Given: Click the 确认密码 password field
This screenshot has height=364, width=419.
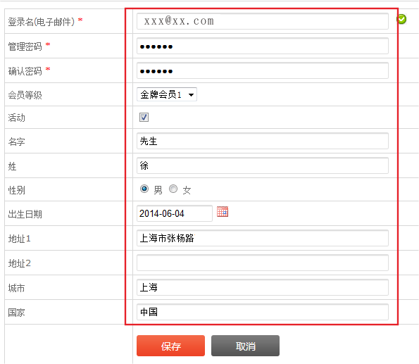Looking at the screenshot, I should (263, 70).
